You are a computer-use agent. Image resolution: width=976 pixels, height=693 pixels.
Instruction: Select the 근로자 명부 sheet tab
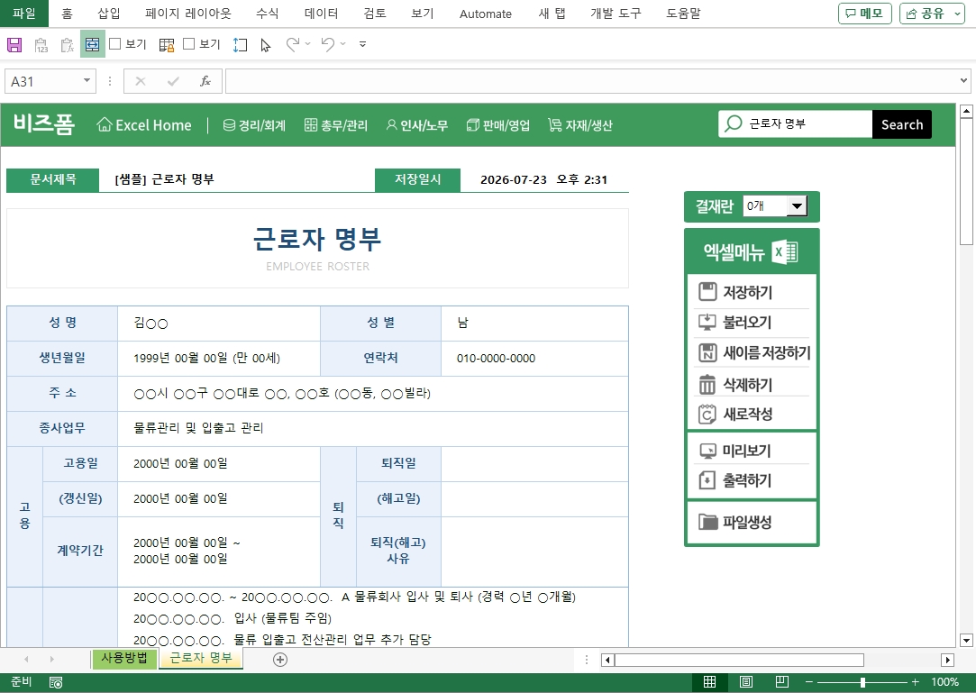pos(200,658)
